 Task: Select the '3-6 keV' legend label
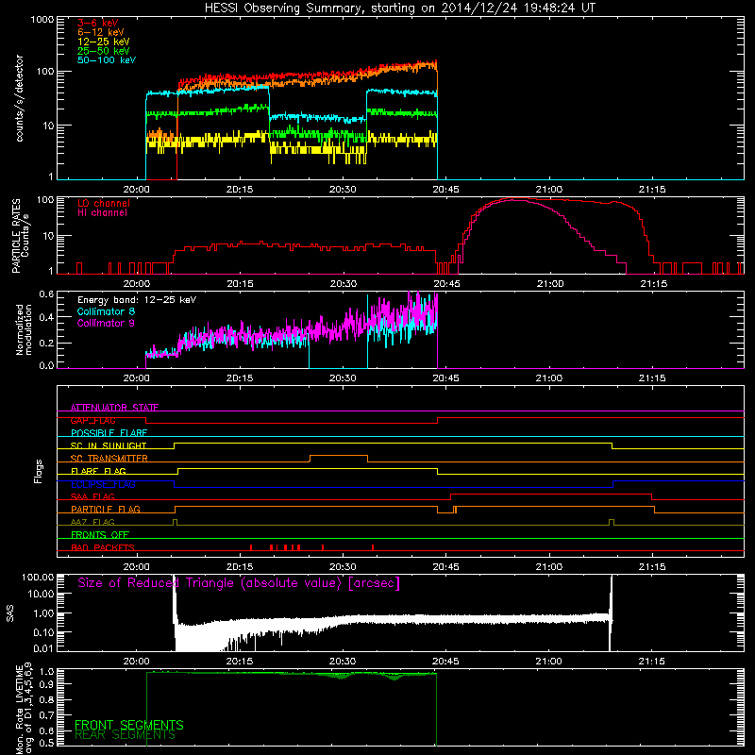click(97, 23)
